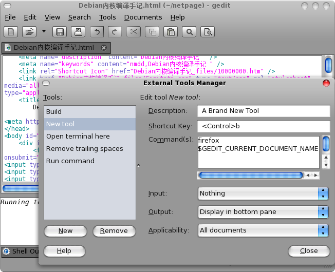Image resolution: width=335 pixels, height=272 pixels.
Task: Select the Shell Output bottom pane tab
Action: 21,251
